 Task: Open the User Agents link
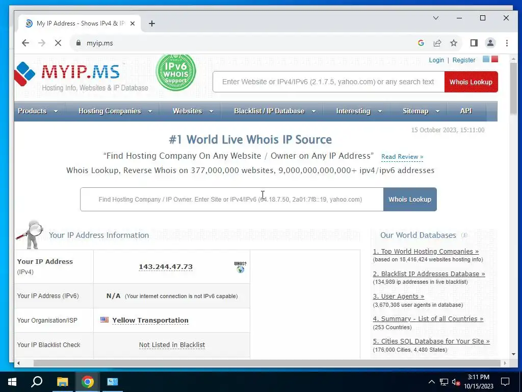399,297
